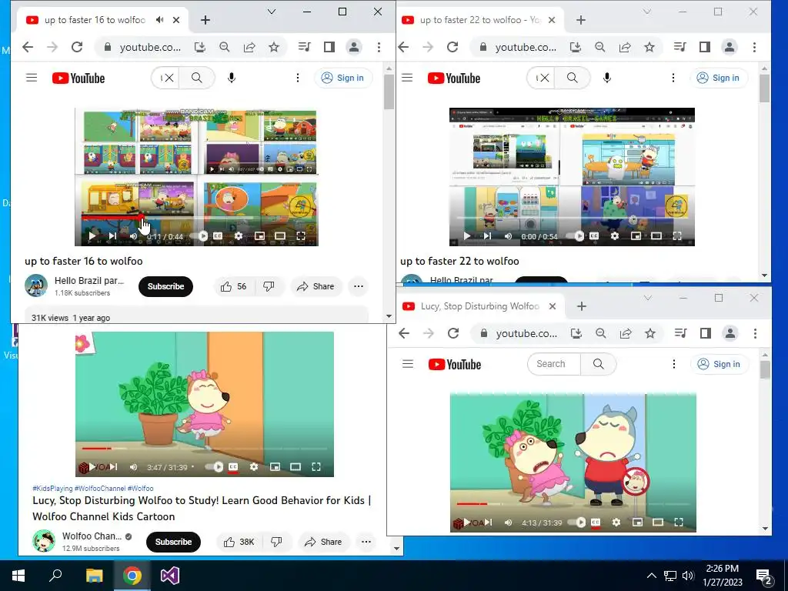
Task: Subscribe to Hello Brazil channel
Action: coord(166,286)
